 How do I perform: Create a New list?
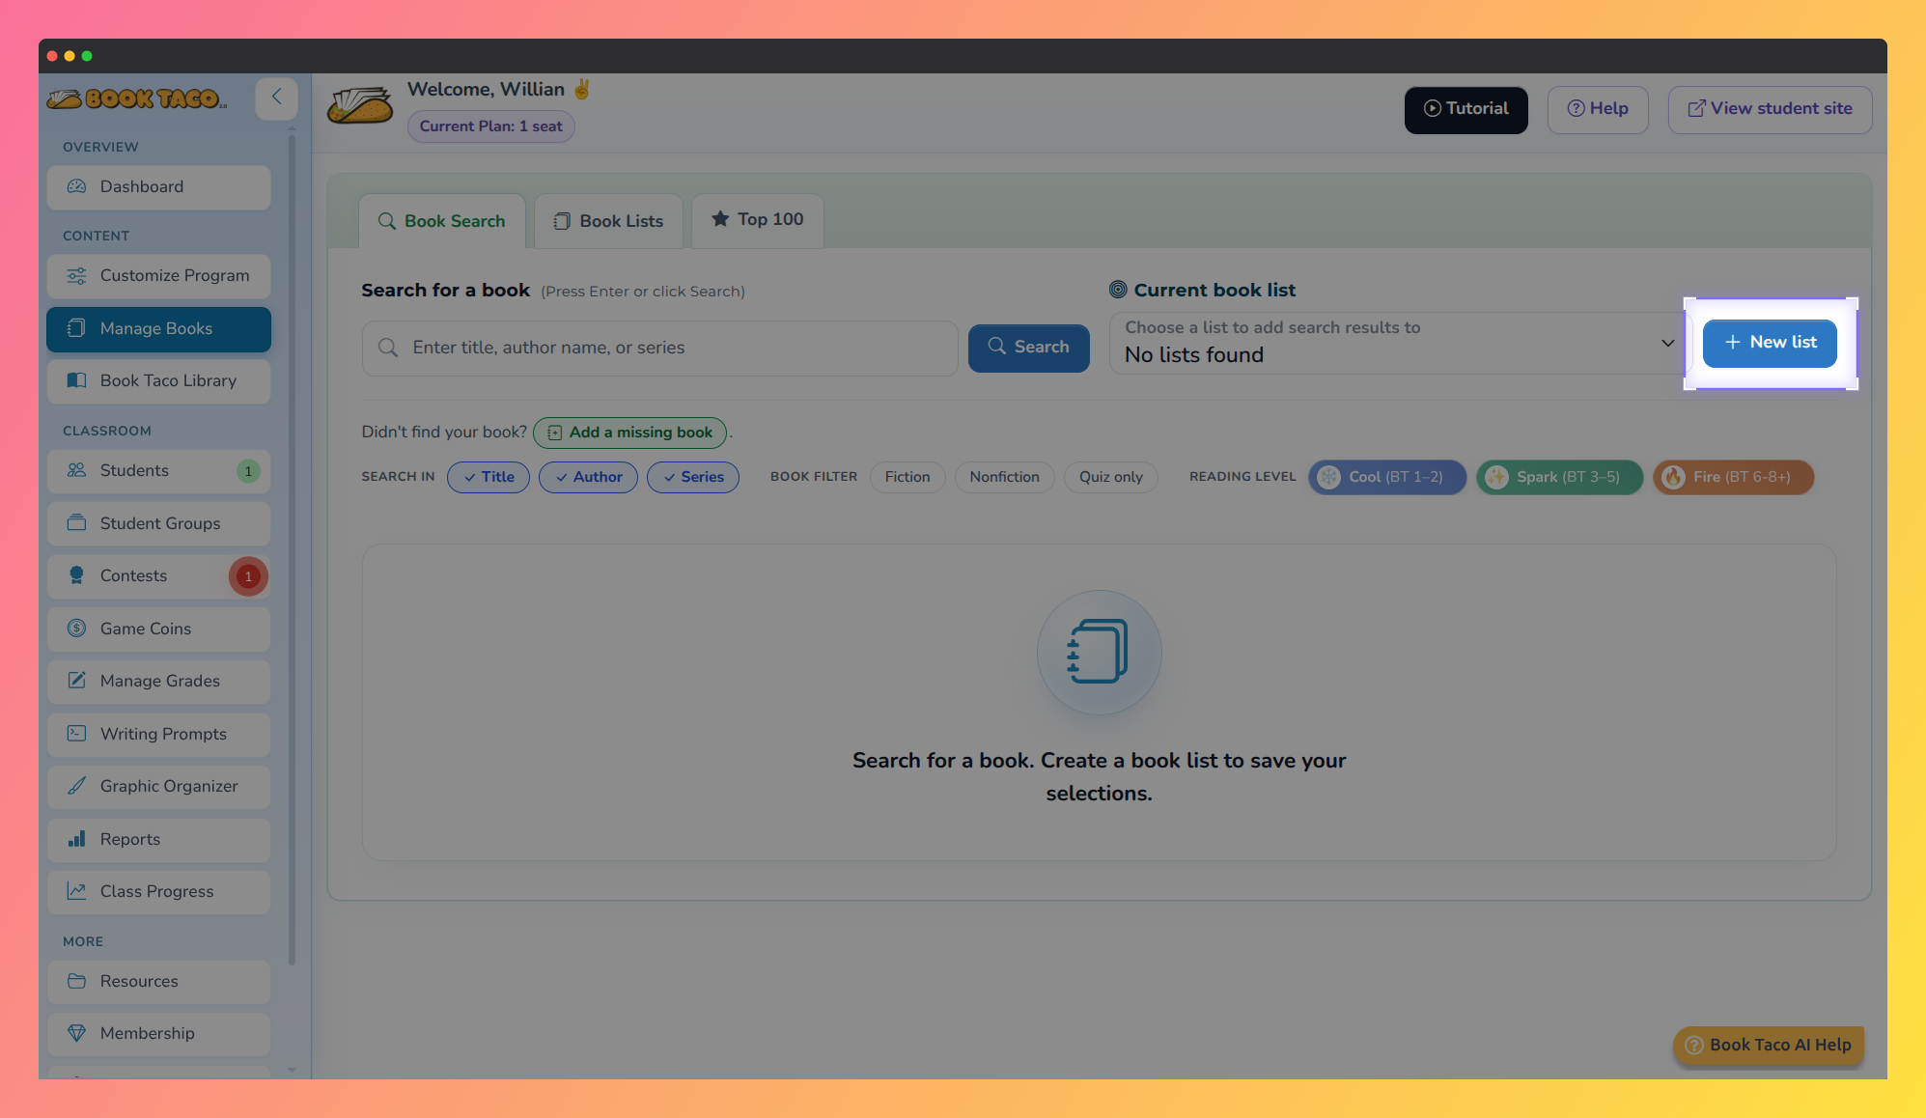1770,343
